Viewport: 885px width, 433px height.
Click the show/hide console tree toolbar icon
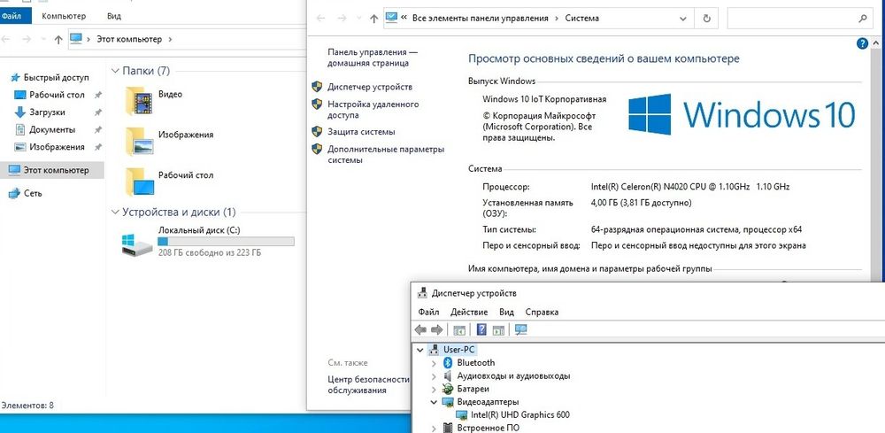pyautogui.click(x=458, y=329)
